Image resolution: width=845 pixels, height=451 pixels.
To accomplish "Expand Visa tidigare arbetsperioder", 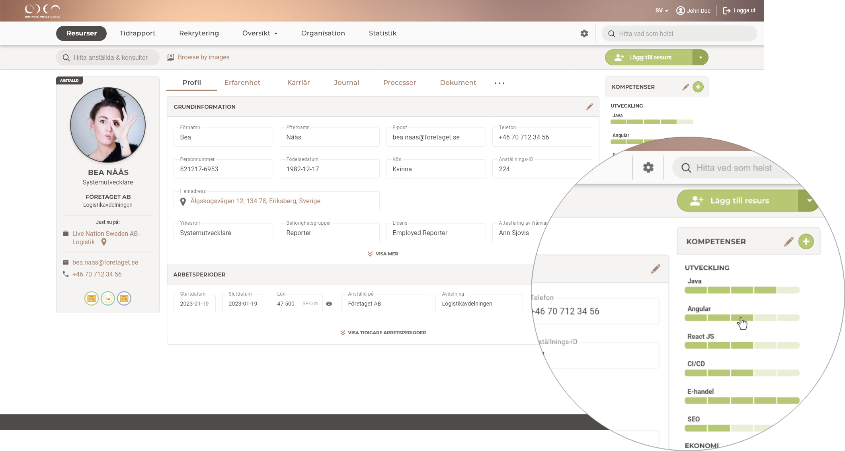I will click(383, 333).
